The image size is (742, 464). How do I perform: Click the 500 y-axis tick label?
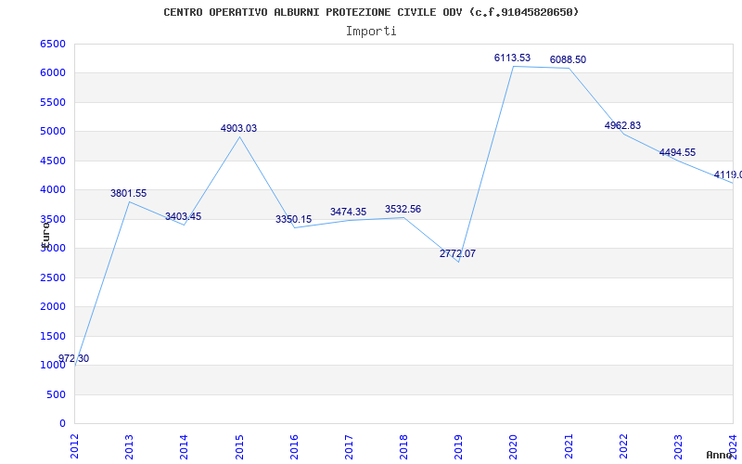pos(56,394)
